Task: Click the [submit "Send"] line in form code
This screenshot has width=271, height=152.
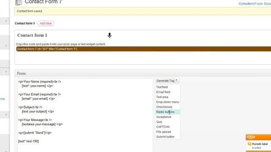Action: 35,133
